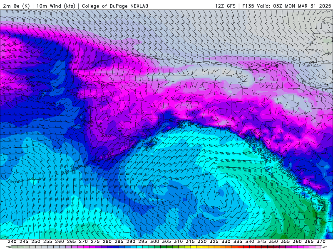The width and height of the screenshot is (333, 249).
Task: Click the 355 color scale label
Action: (x=286, y=242)
